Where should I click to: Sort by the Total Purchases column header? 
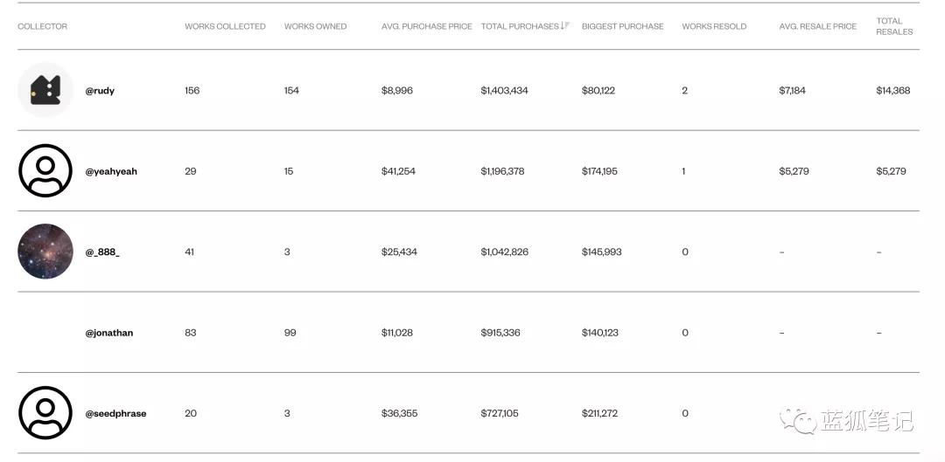(x=520, y=26)
